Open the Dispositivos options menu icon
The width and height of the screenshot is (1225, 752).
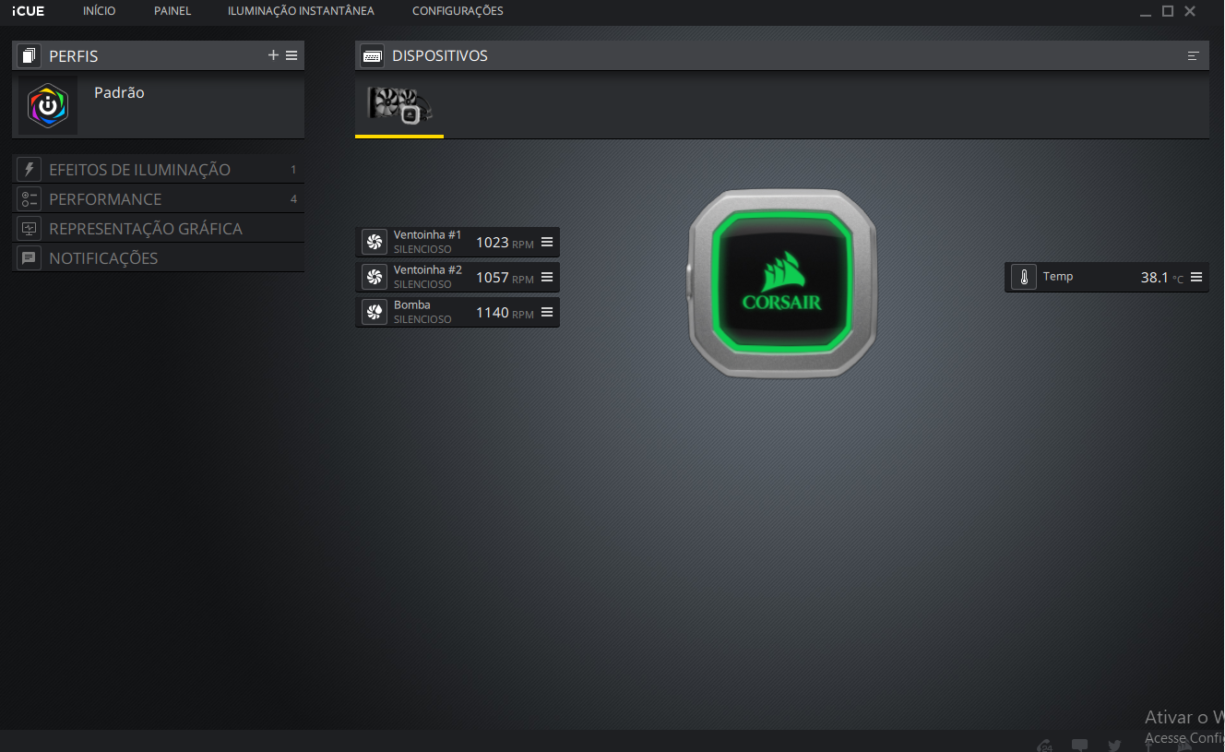tap(1193, 56)
